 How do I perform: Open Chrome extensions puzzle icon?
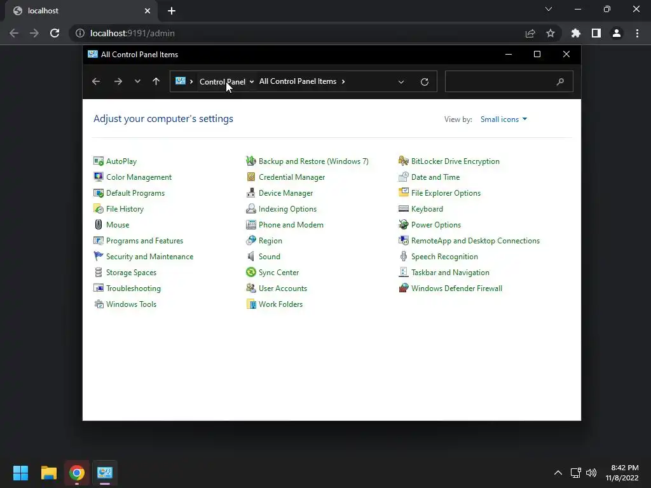coord(575,33)
